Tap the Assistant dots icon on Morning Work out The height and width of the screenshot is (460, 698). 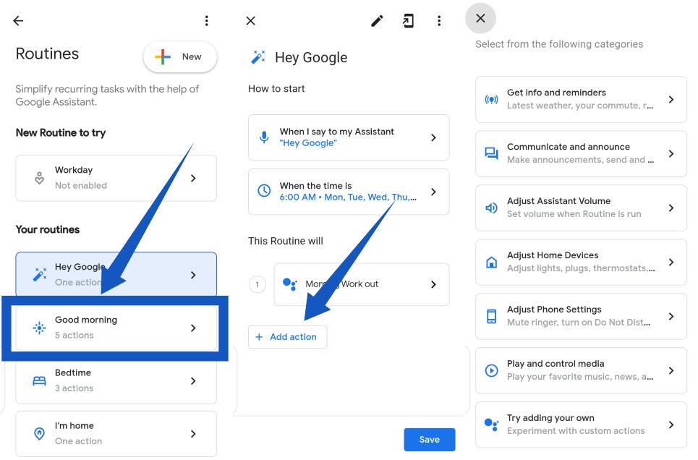tap(290, 284)
